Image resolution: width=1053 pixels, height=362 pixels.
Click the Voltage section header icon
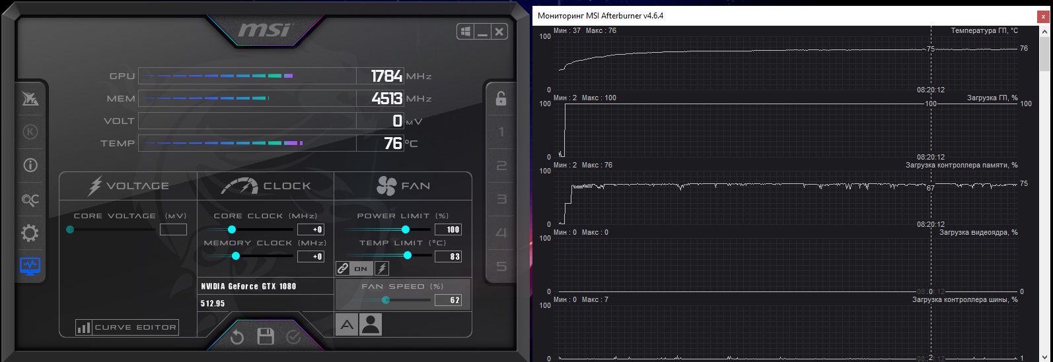pyautogui.click(x=95, y=186)
